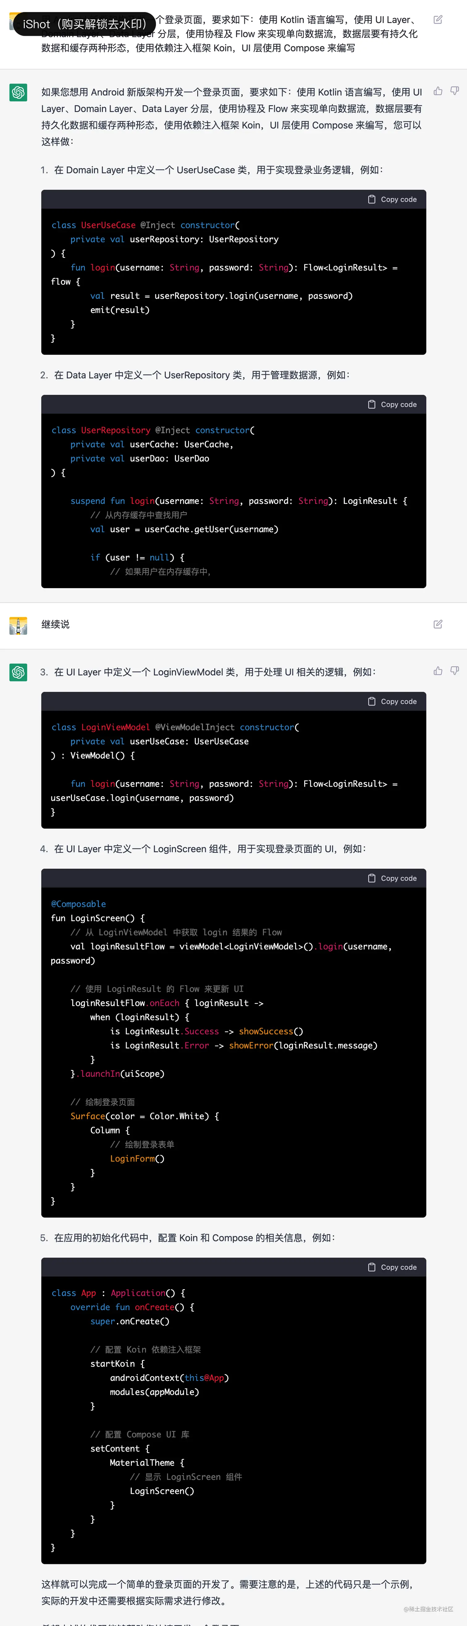Image resolution: width=467 pixels, height=1626 pixels.
Task: Copy code of LoginScreen composable block
Action: tap(393, 878)
